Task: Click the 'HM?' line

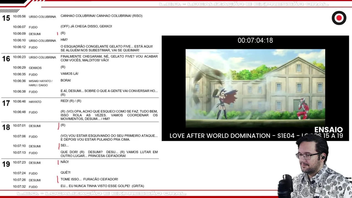Action: 64,40
